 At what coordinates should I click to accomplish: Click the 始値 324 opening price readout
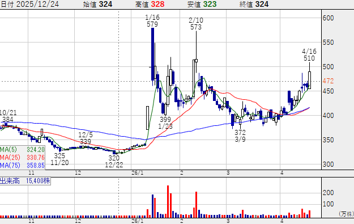coord(97,4)
